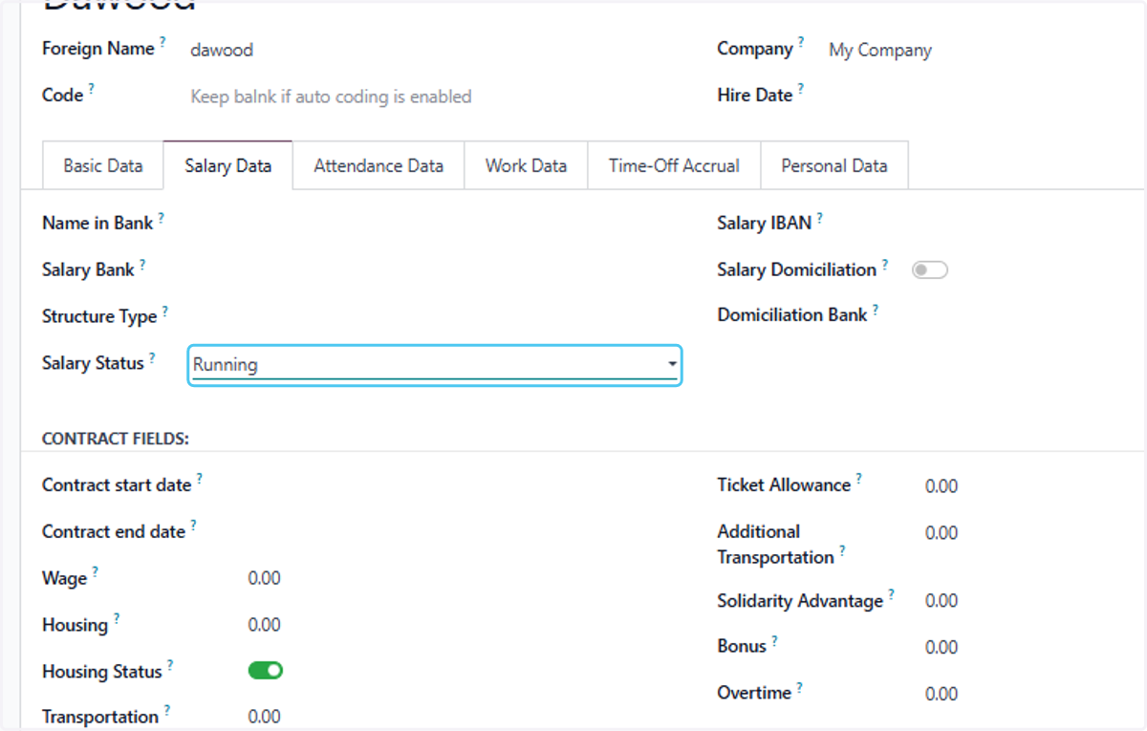The width and height of the screenshot is (1147, 731).
Task: Click the Overtime value 0.00
Action: click(x=941, y=694)
